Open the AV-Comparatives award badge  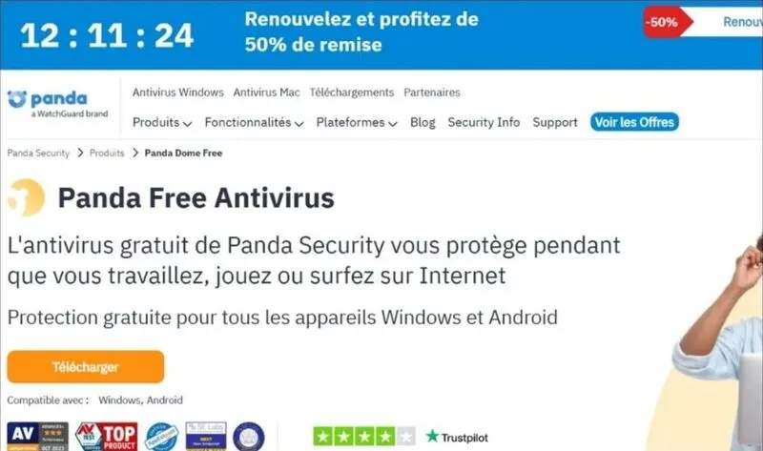37,437
